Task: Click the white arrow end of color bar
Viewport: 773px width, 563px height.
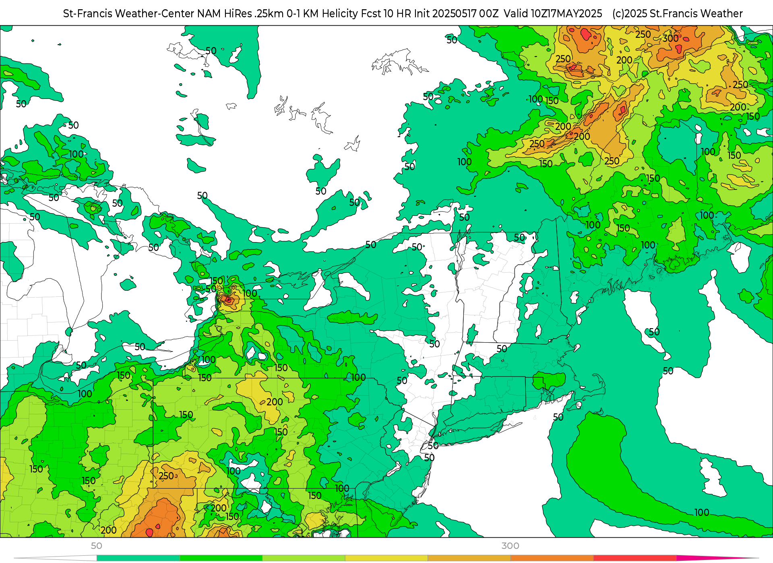Action: [x=56, y=558]
